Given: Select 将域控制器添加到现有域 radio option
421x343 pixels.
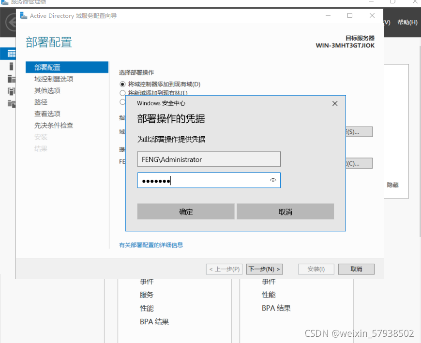Looking at the screenshot, I should click(122, 85).
